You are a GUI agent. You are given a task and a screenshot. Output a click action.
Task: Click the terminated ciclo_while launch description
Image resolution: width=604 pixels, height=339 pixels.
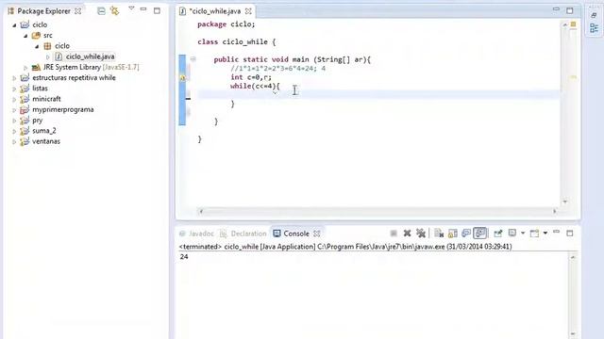pyautogui.click(x=345, y=247)
